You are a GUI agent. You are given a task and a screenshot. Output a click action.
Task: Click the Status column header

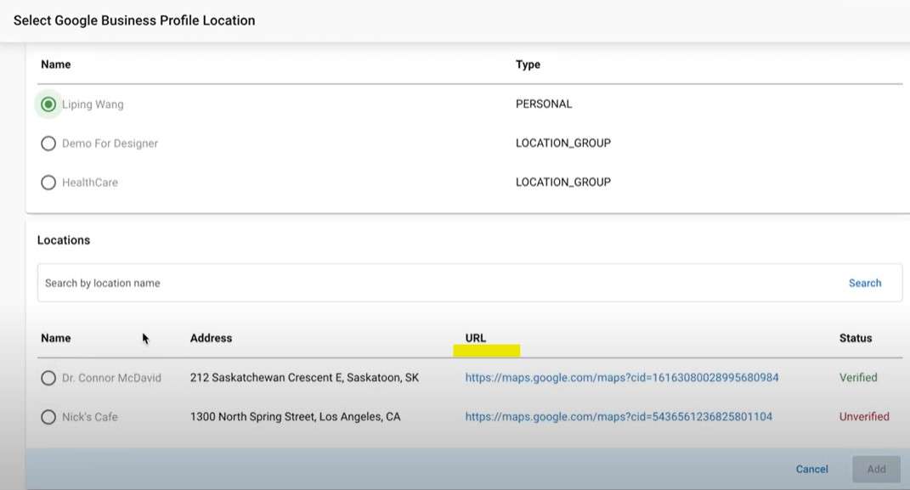(x=856, y=338)
